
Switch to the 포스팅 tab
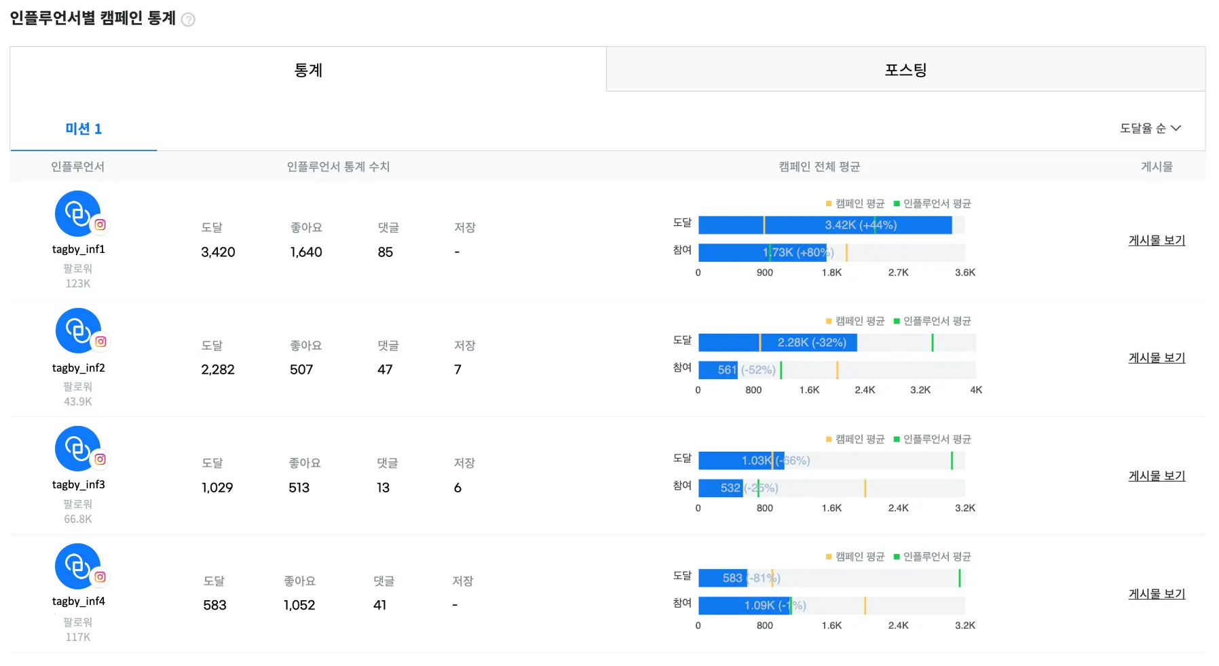(x=905, y=70)
